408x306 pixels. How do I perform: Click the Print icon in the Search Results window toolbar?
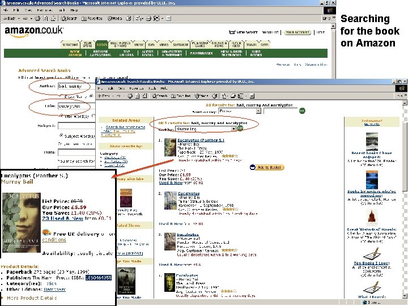[x=233, y=96]
